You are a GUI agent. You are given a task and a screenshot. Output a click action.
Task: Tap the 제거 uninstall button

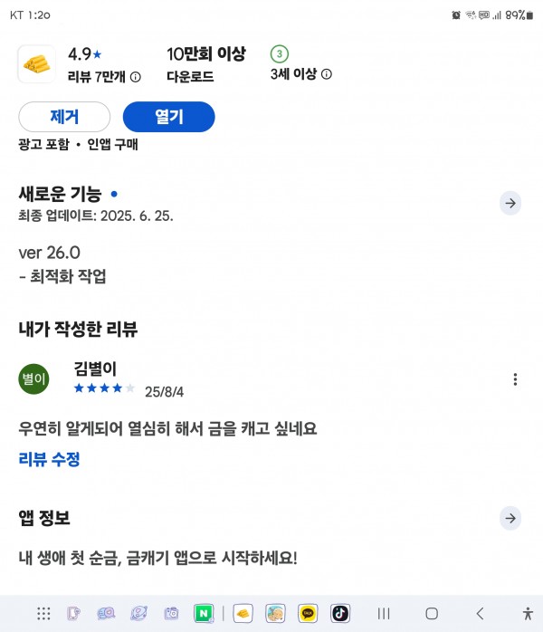pyautogui.click(x=64, y=117)
